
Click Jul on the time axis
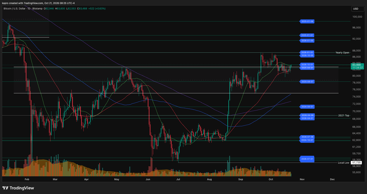coord(178,179)
